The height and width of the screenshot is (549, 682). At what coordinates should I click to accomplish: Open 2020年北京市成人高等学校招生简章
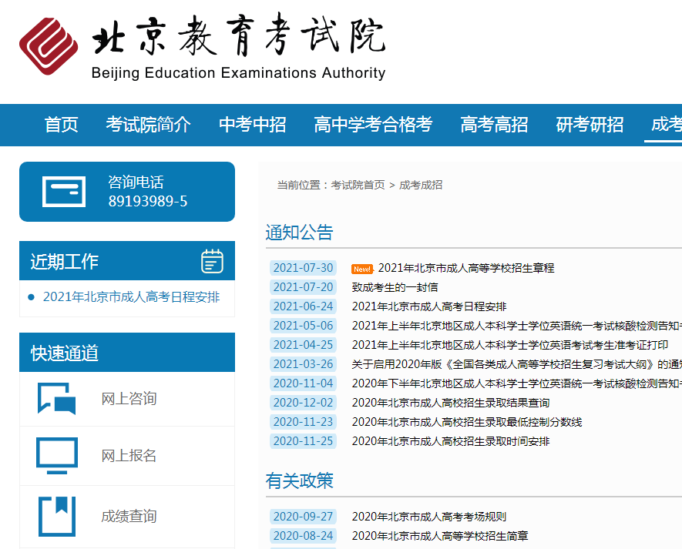(x=440, y=535)
